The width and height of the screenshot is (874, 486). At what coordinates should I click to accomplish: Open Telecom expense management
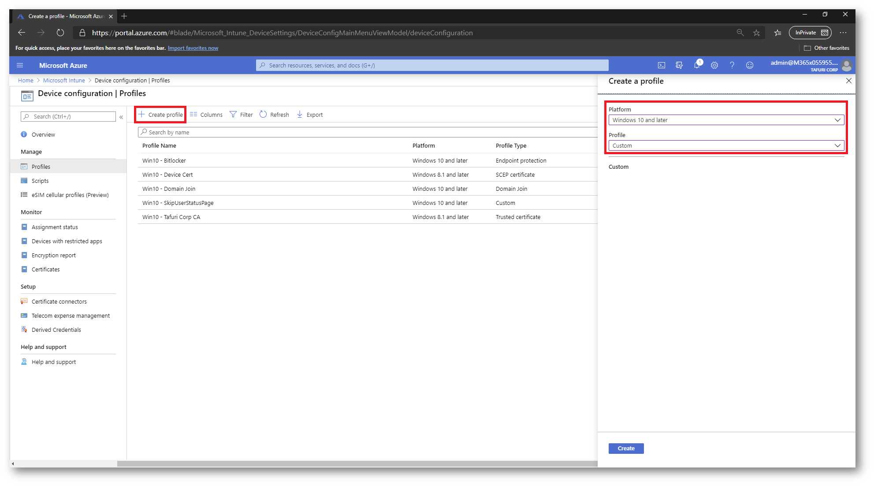71,316
